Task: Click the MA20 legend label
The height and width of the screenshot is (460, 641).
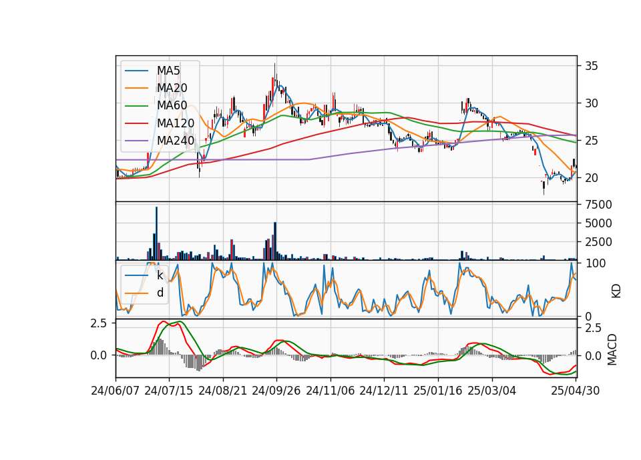Action: [172, 88]
